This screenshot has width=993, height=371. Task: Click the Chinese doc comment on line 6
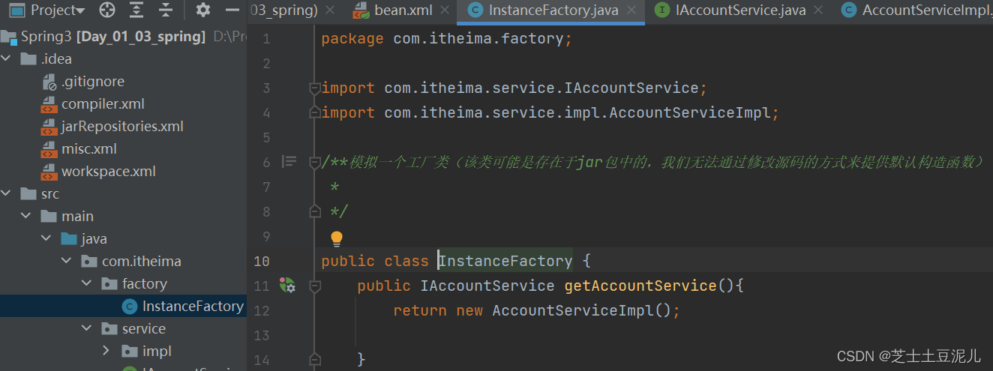653,162
